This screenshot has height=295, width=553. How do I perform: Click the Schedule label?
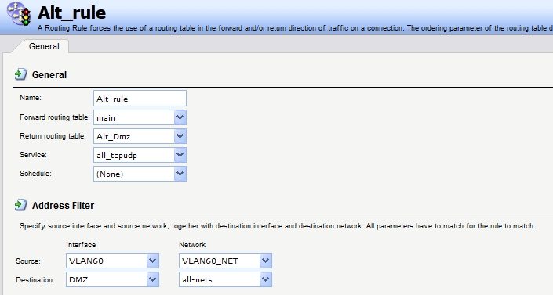(x=35, y=173)
